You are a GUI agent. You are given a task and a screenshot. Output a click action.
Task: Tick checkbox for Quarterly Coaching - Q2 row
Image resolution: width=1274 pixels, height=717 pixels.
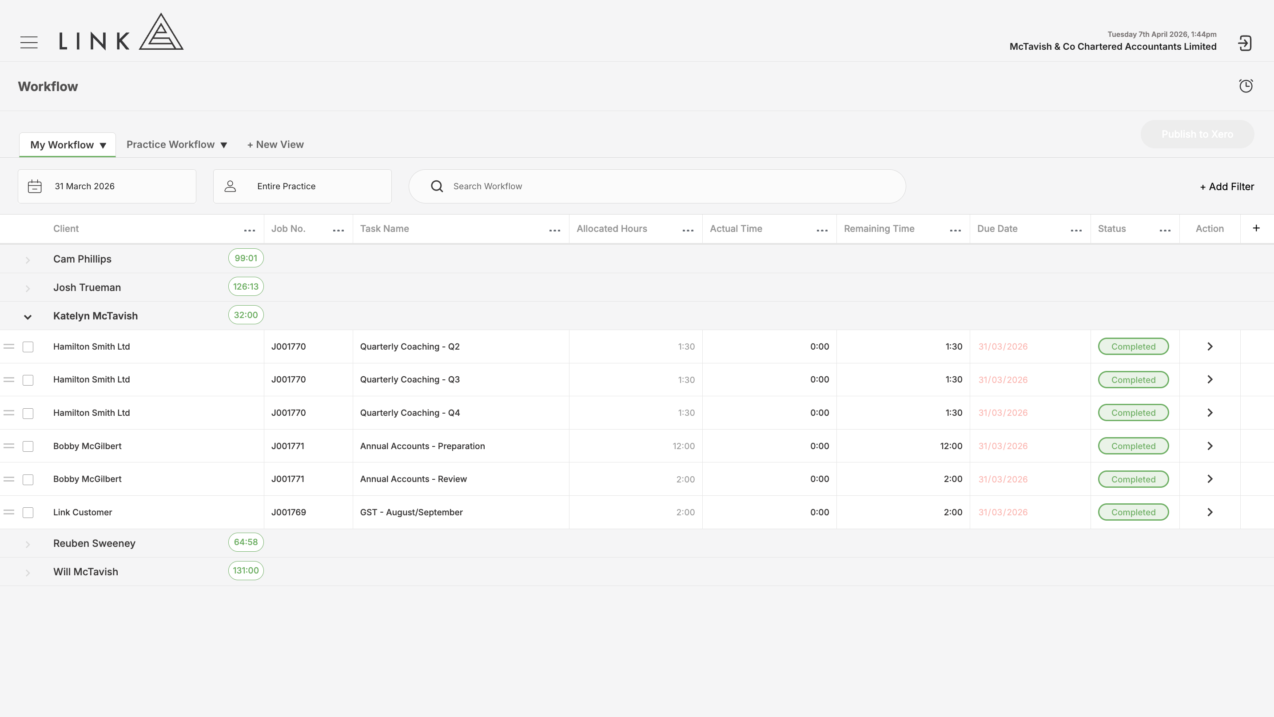[x=28, y=347]
